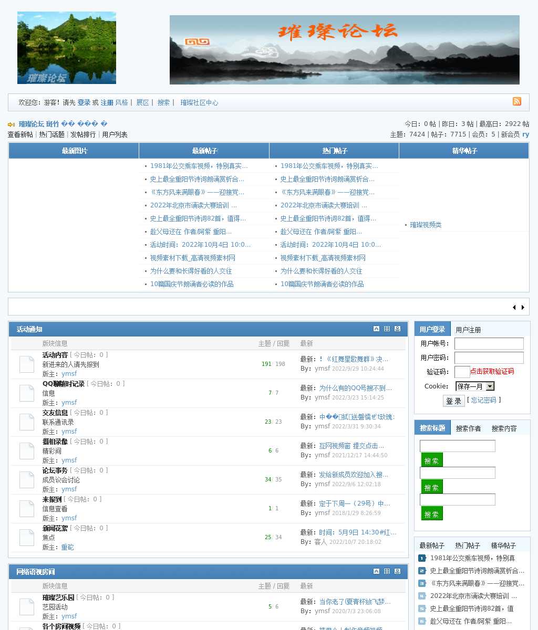Focus the 用户帐号 input field

[489, 343]
